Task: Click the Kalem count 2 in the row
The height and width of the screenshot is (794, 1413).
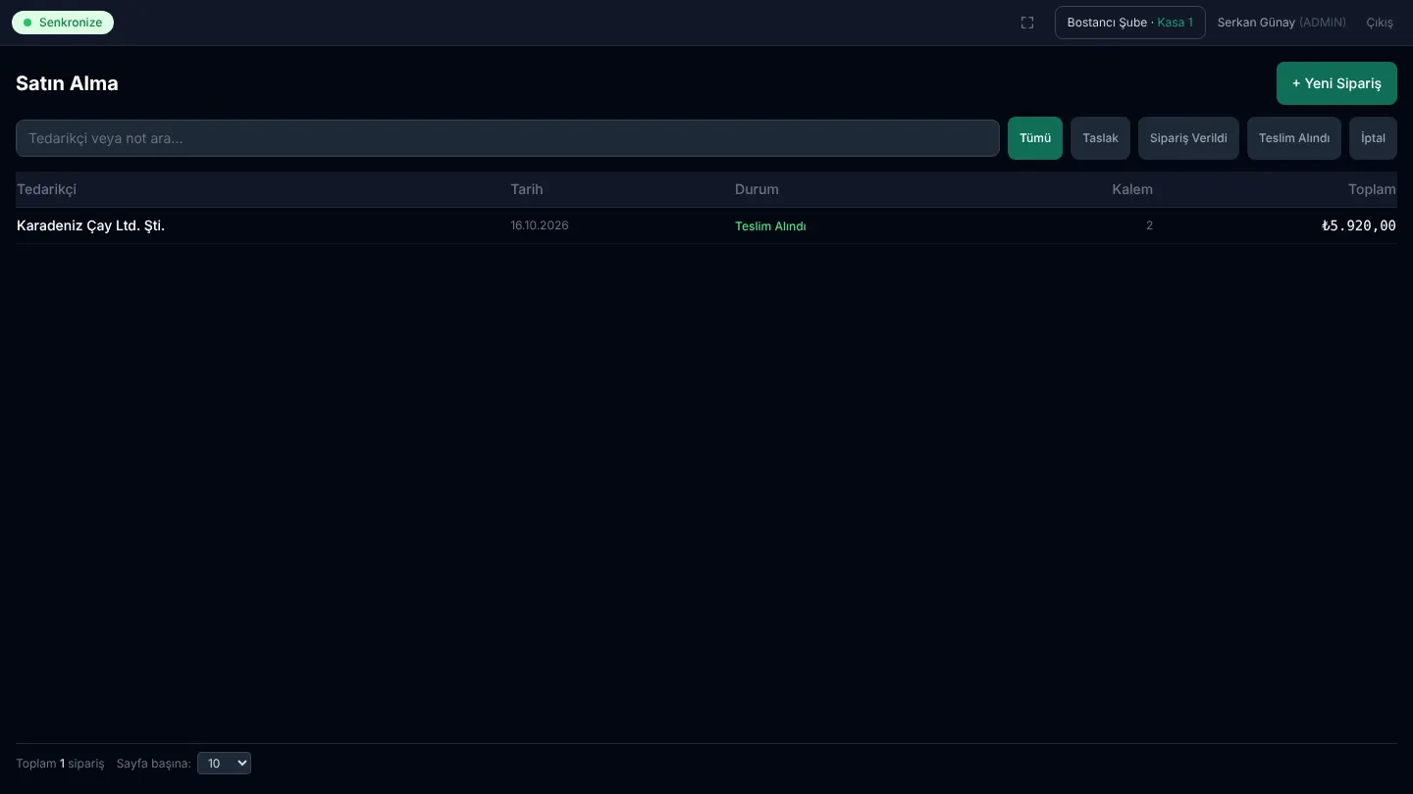Action: click(1149, 225)
